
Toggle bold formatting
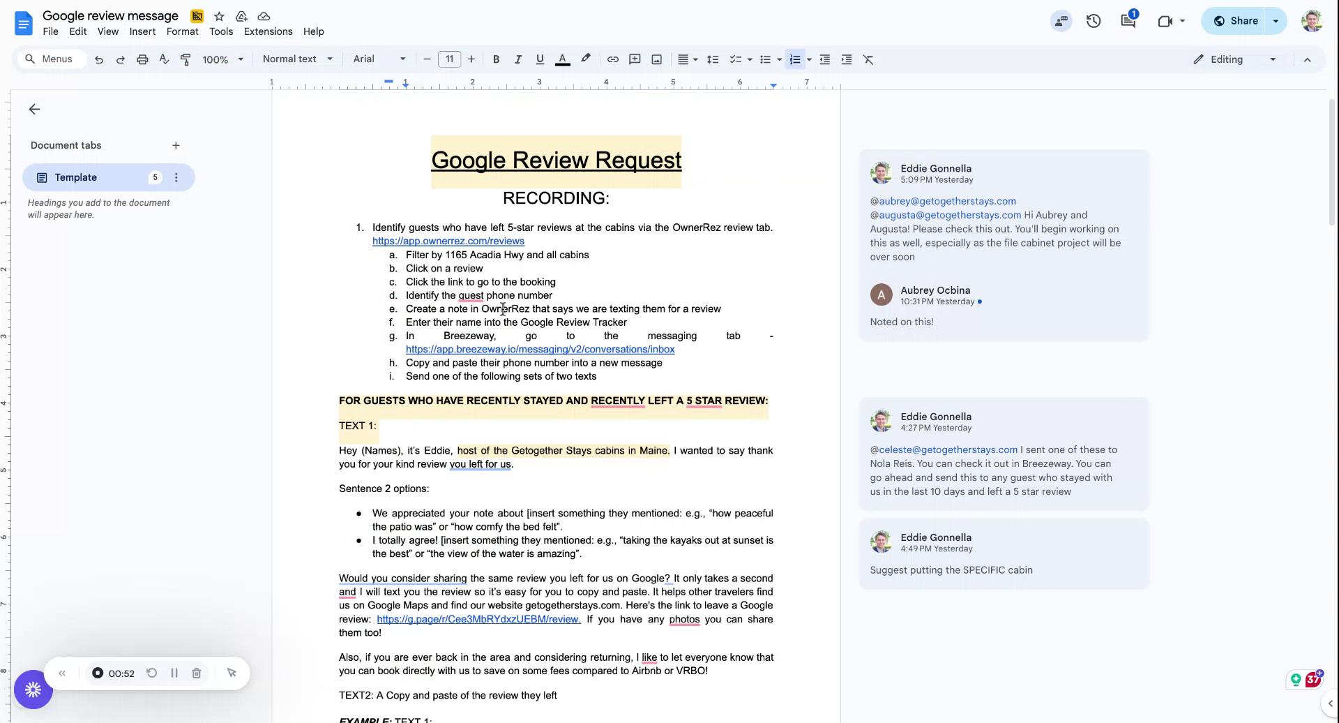pyautogui.click(x=496, y=59)
